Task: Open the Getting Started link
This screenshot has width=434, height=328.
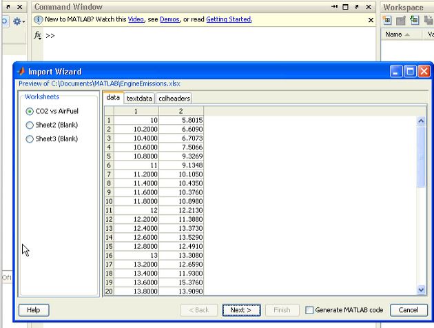Action: (229, 19)
